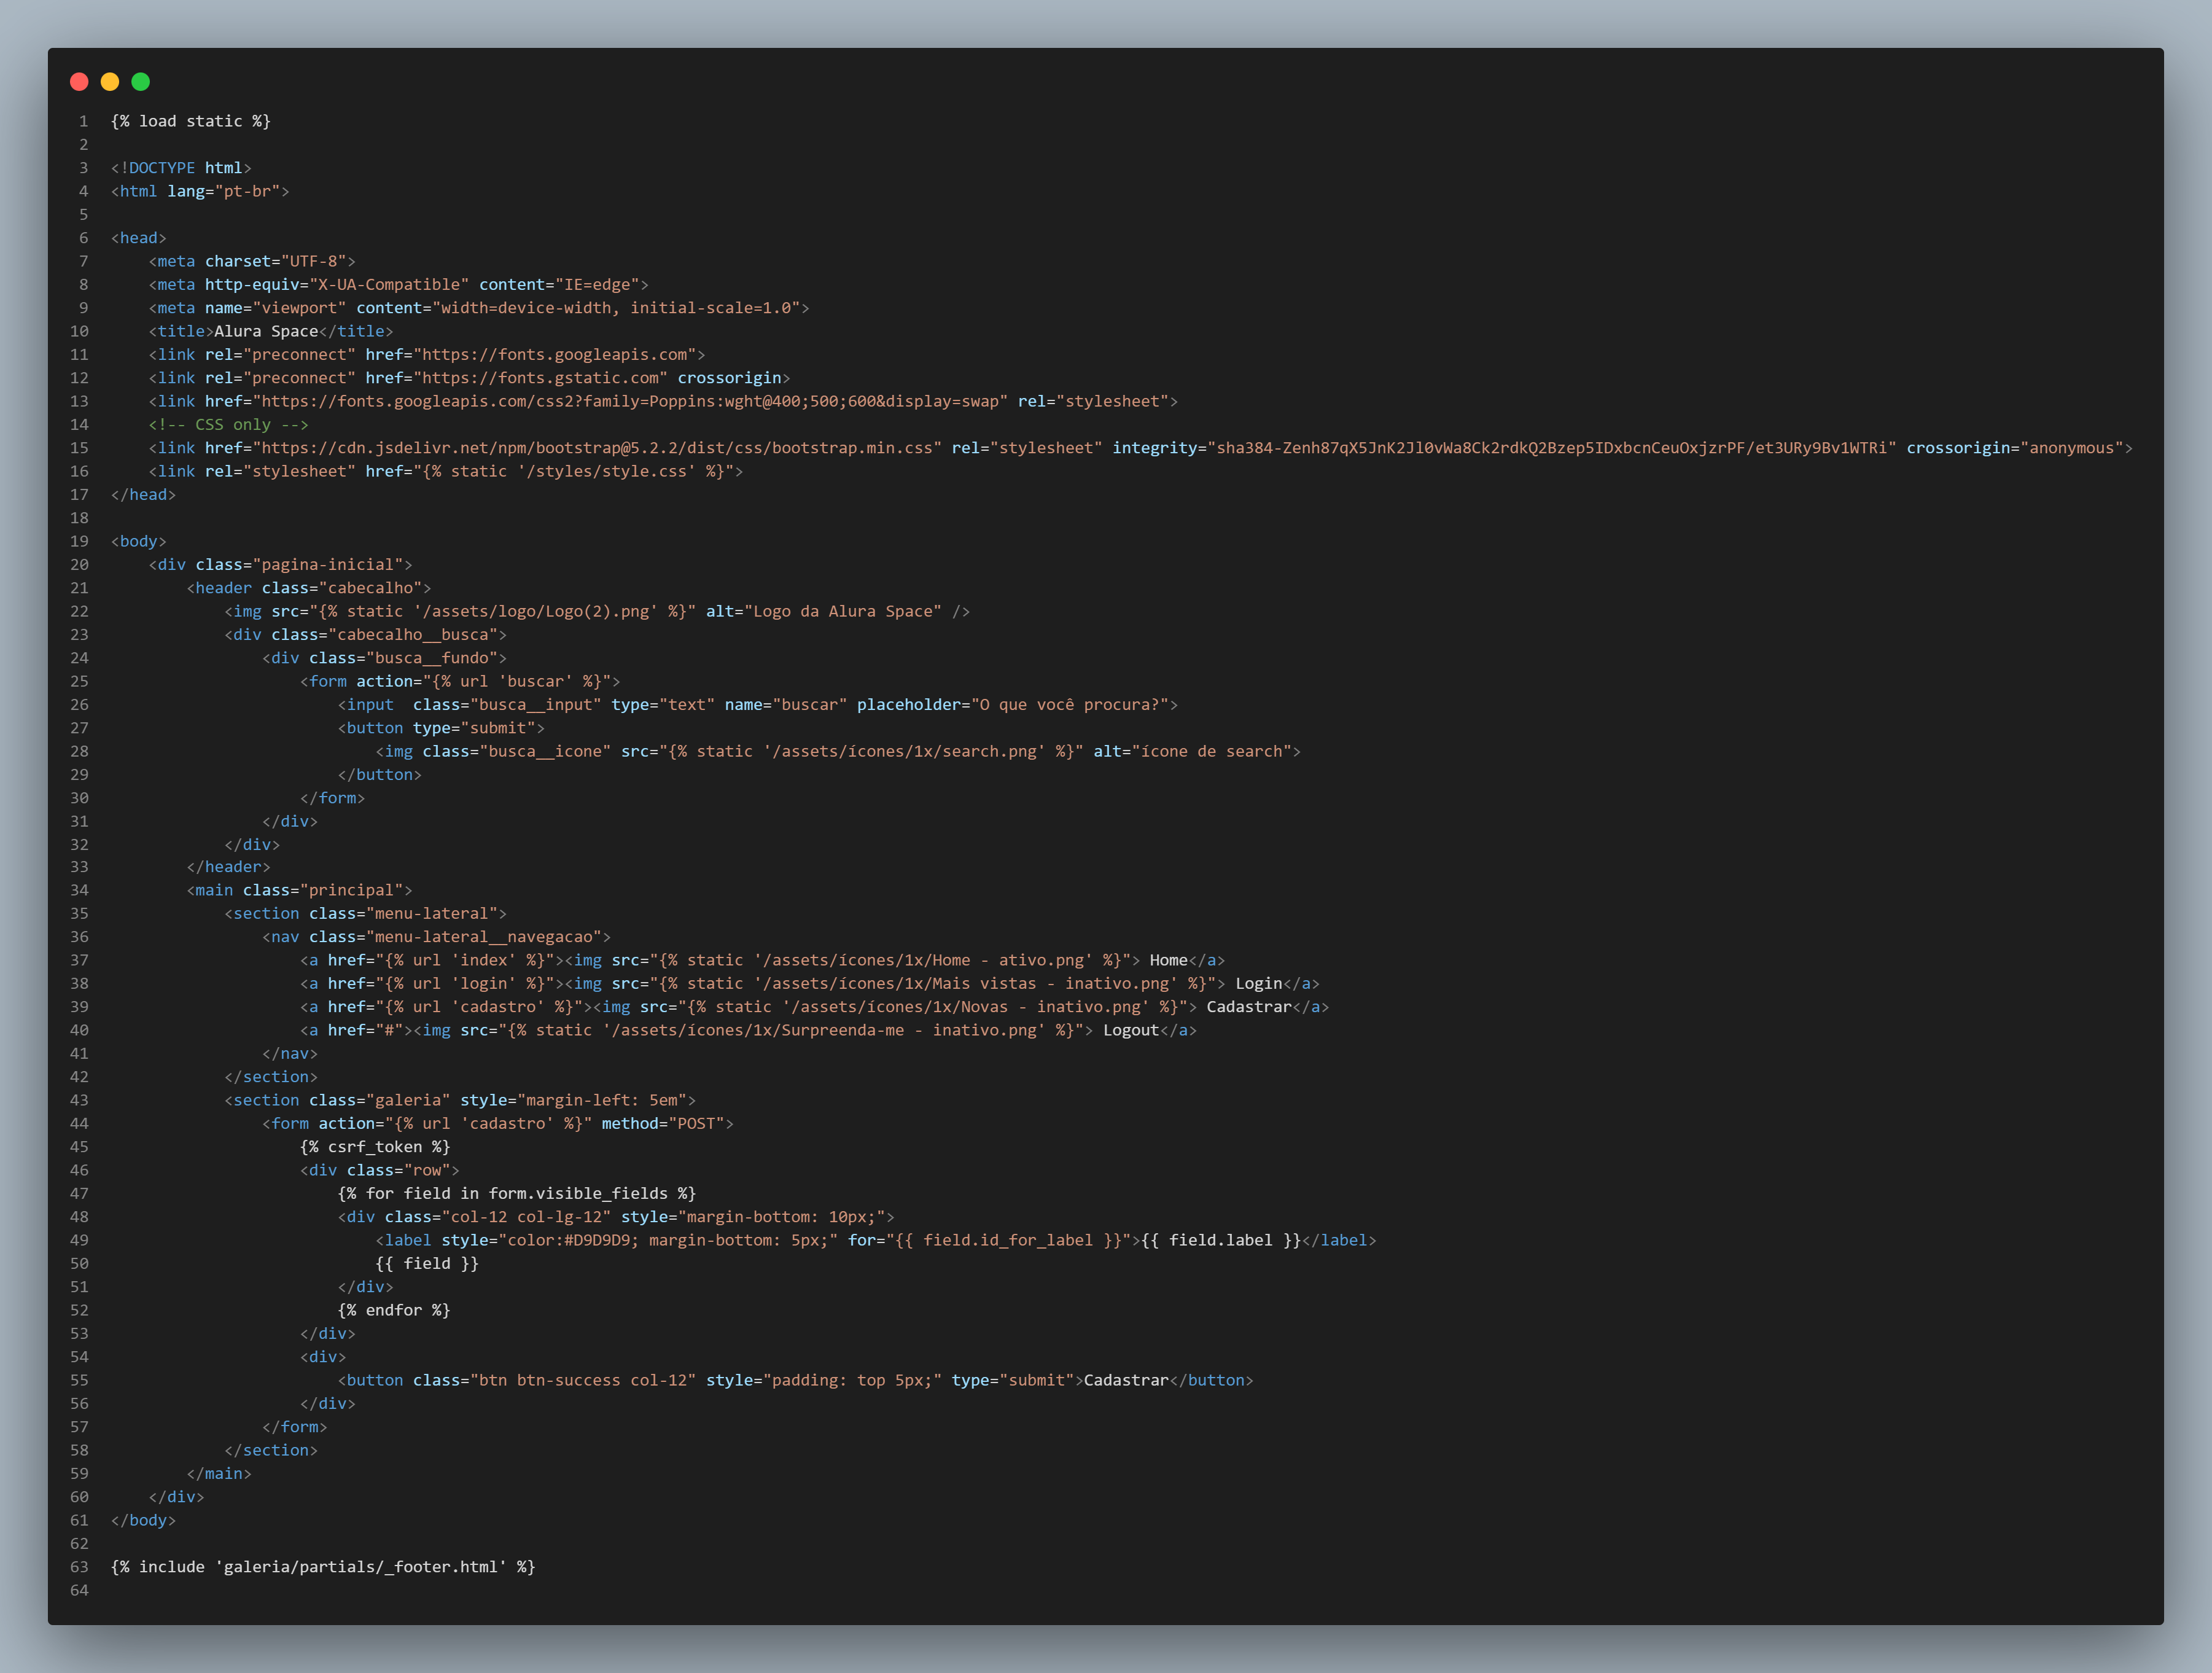The height and width of the screenshot is (1673, 2212).
Task: Click the 'Home' link text on line 37
Action: 1169,960
